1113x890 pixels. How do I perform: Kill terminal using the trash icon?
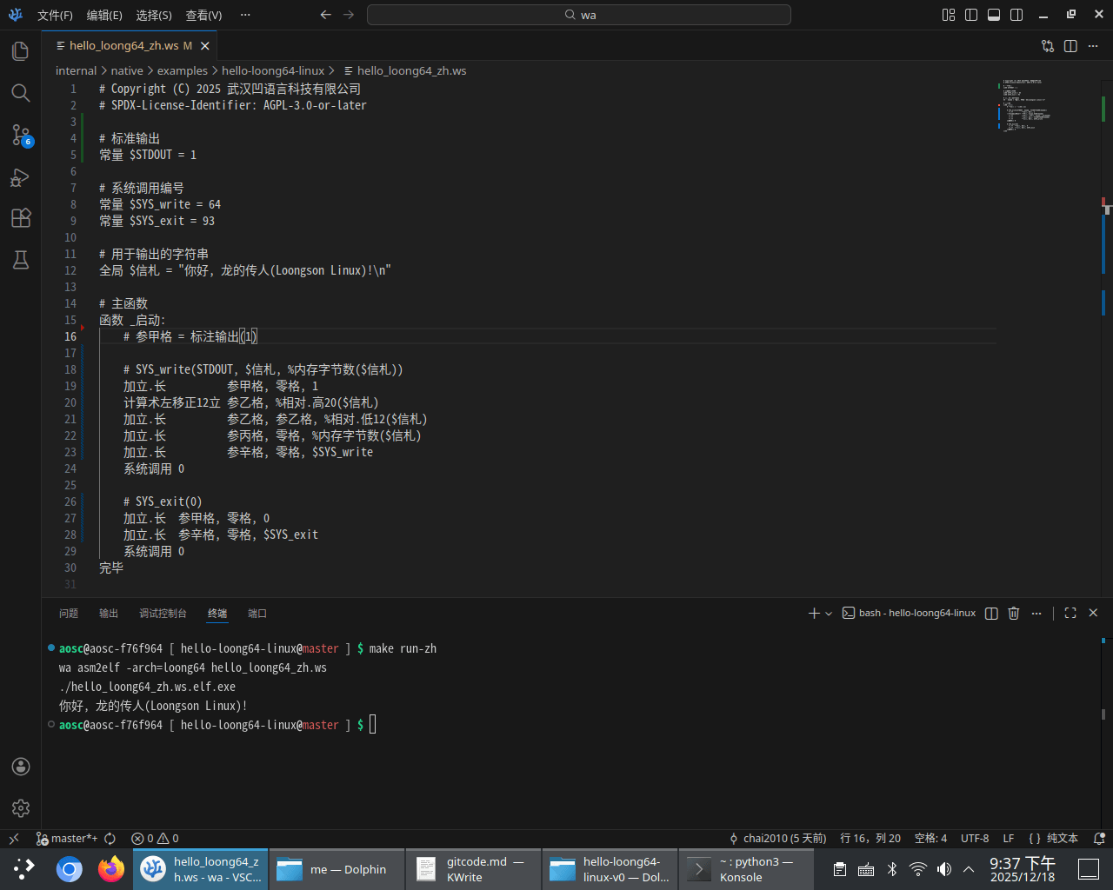(x=1013, y=614)
